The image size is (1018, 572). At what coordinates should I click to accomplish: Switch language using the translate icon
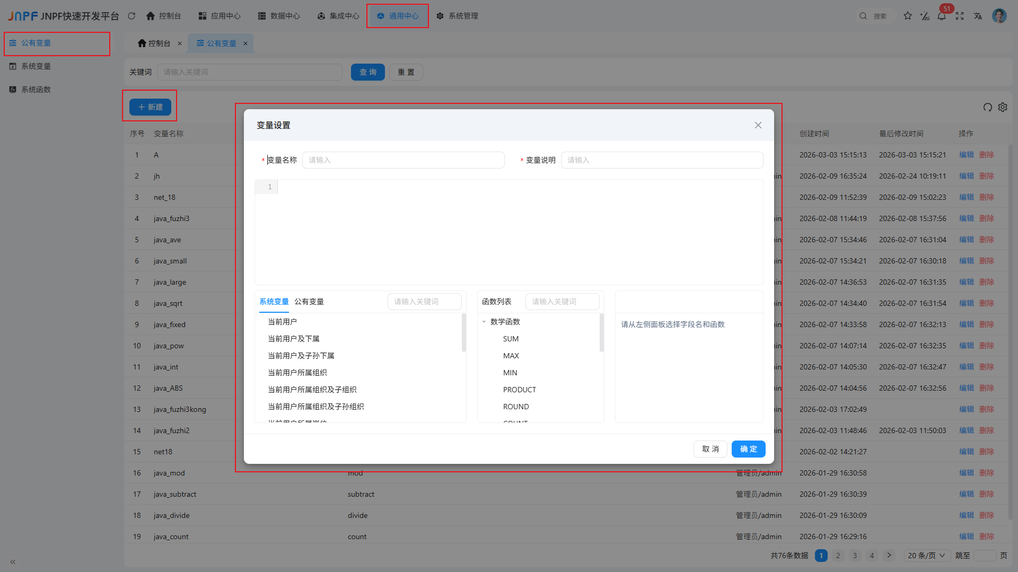pos(978,16)
